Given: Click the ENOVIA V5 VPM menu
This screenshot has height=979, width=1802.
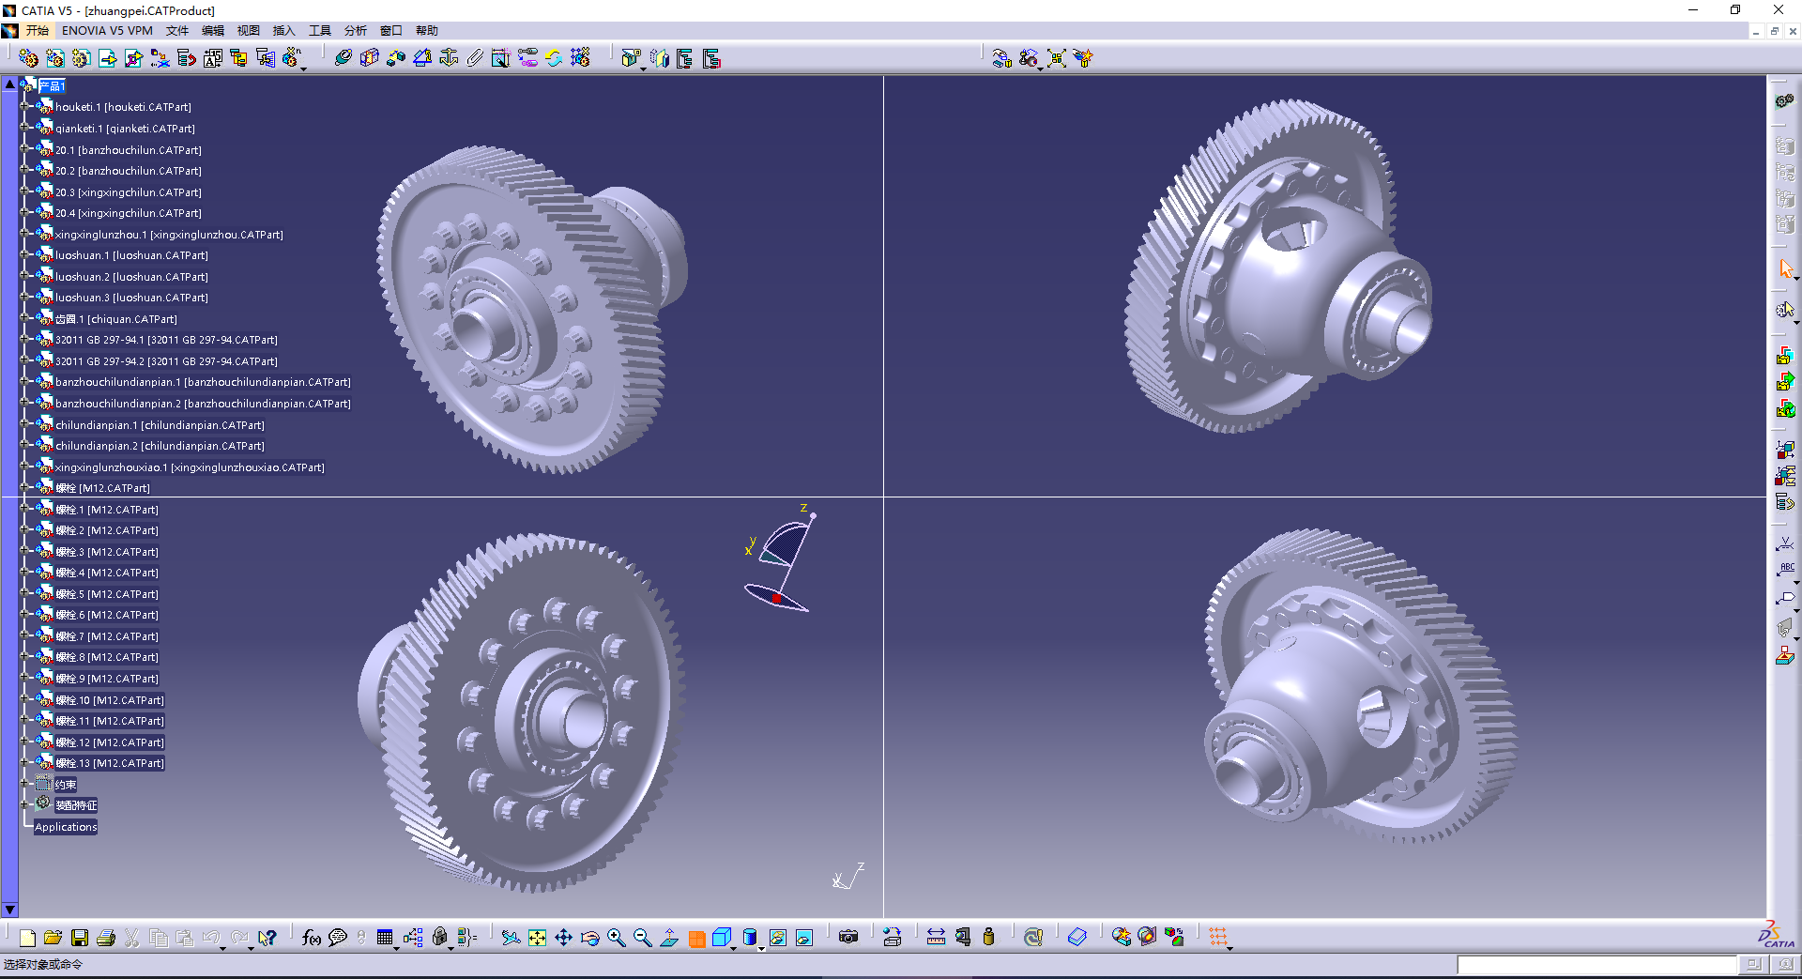Looking at the screenshot, I should pos(107,31).
